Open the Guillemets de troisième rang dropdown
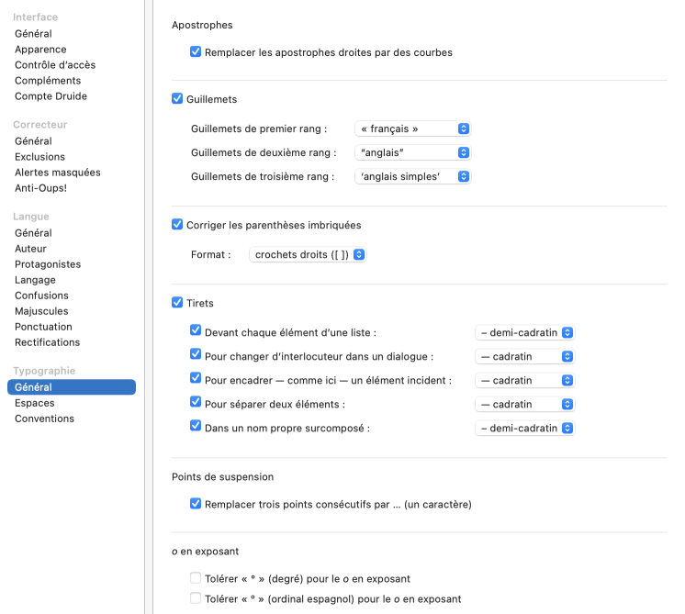 (x=412, y=176)
